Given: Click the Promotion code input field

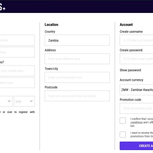Looking at the screenshot, I should (136, 108).
